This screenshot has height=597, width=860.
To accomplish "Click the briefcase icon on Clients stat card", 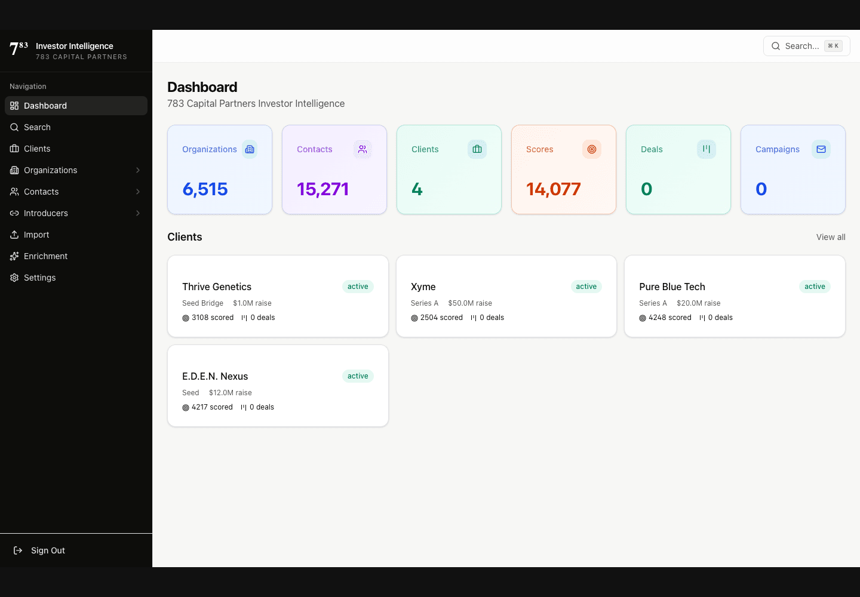I will (477, 149).
